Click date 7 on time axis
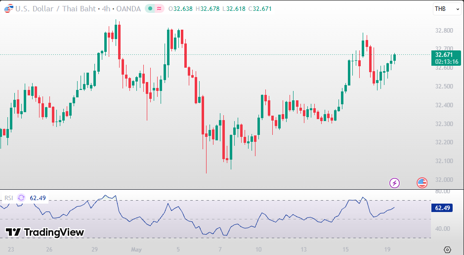 click(220, 250)
